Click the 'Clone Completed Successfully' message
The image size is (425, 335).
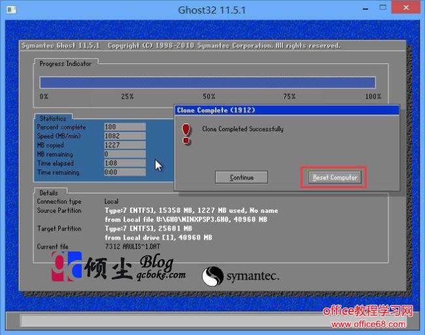coord(243,129)
